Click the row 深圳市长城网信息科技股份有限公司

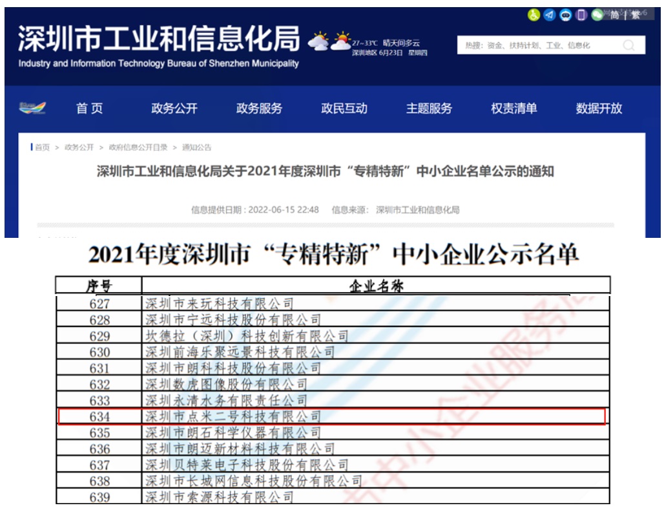coord(333,481)
